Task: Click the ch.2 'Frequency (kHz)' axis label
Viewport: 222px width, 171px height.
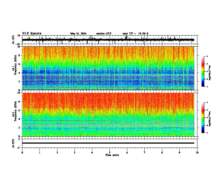Action: [x=15, y=111]
